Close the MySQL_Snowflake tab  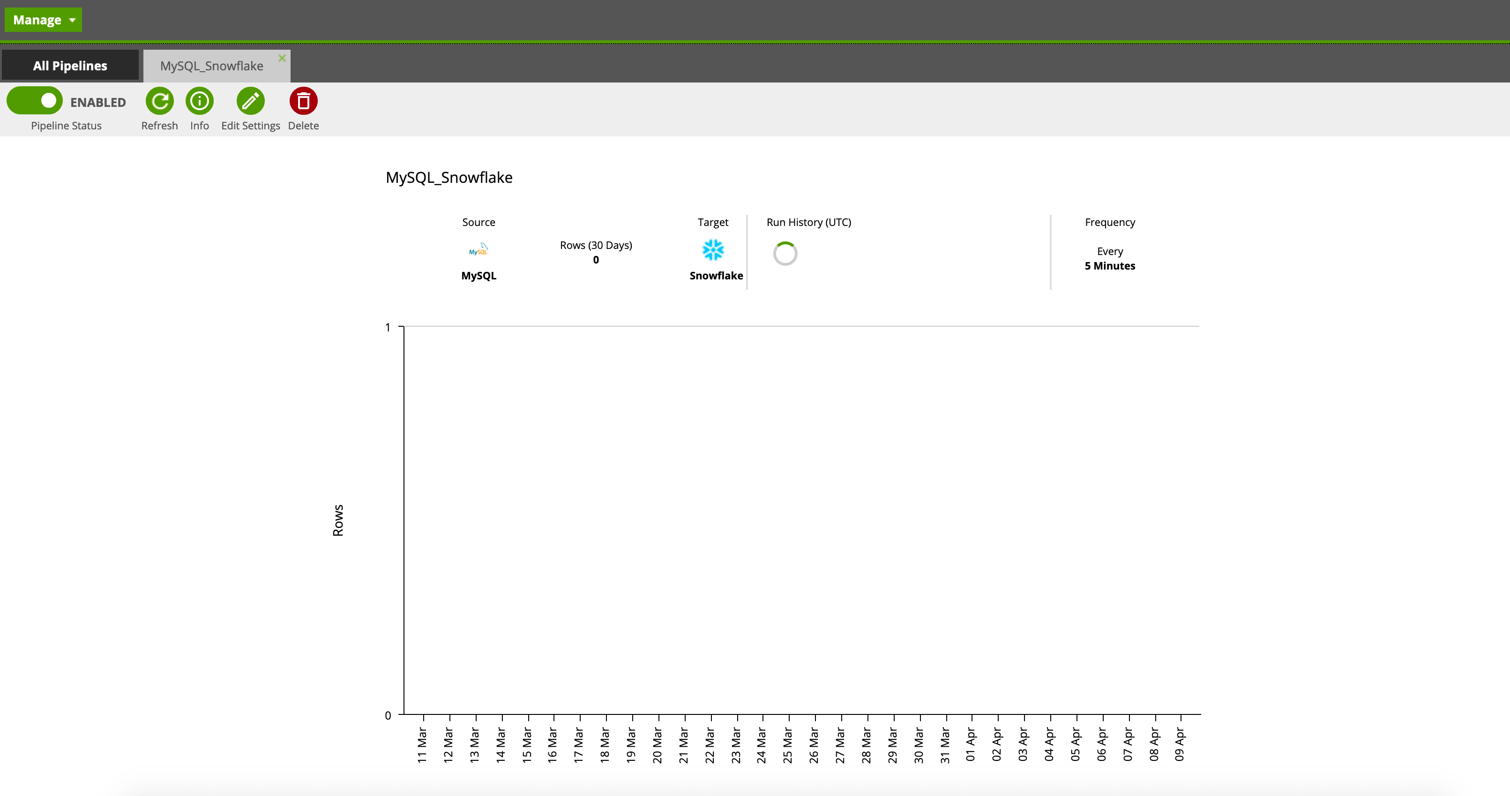pos(282,58)
